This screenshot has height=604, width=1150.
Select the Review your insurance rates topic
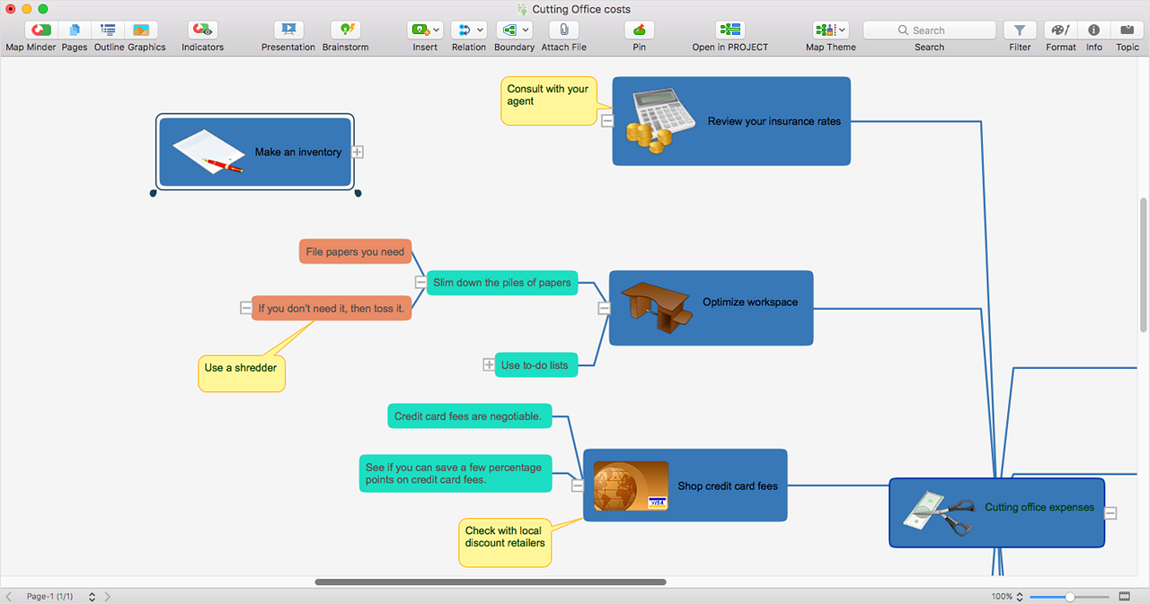pyautogui.click(x=731, y=121)
